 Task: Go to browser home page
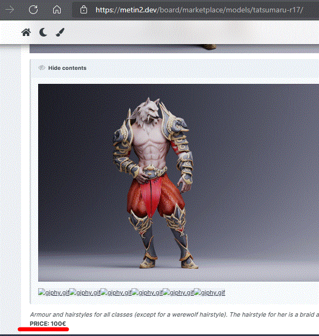point(57,10)
